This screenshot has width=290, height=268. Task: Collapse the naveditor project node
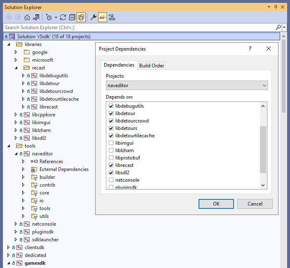pos(16,154)
